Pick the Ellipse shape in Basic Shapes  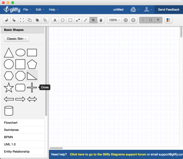20,53
